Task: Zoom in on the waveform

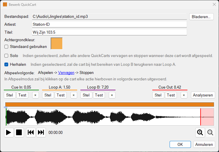Action: tap(200, 132)
